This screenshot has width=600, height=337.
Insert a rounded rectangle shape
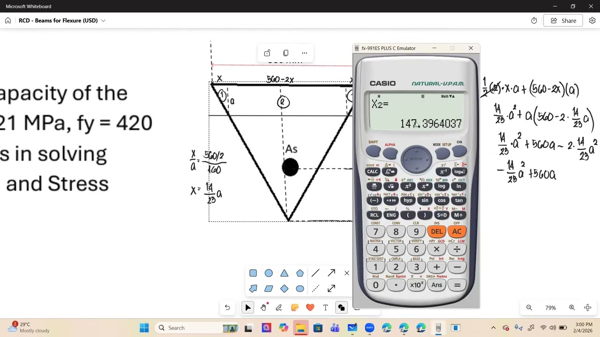[300, 288]
